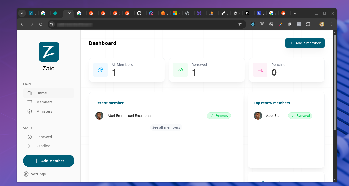Click the Zaid logo
Image resolution: width=349 pixels, height=186 pixels.
coord(49,52)
